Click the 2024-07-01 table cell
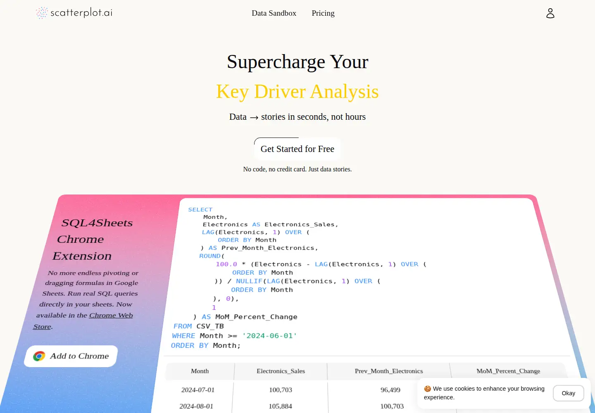 (x=198, y=390)
